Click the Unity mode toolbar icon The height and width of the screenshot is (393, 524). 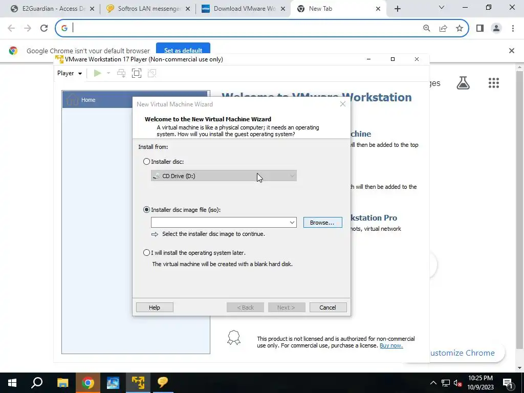pos(151,73)
